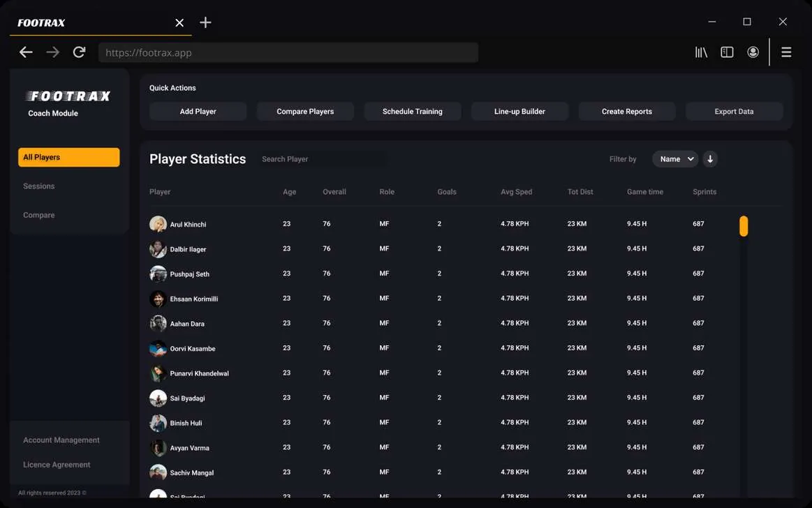Select player name Ehsaan Korimilli
Viewport: 812px width, 508px height.
194,299
